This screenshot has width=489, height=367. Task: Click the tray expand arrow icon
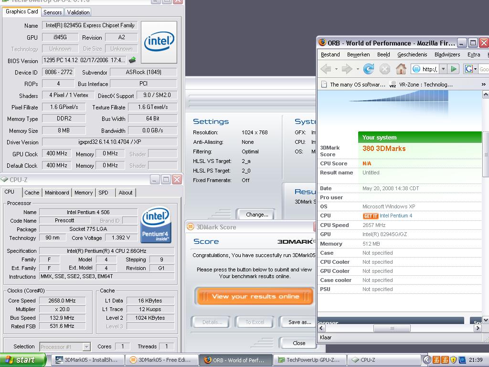coord(427,360)
